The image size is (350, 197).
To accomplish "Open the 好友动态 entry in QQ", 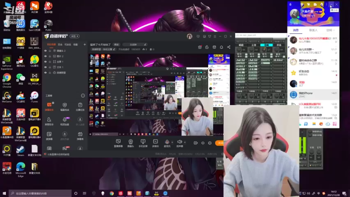I will coord(313,73).
